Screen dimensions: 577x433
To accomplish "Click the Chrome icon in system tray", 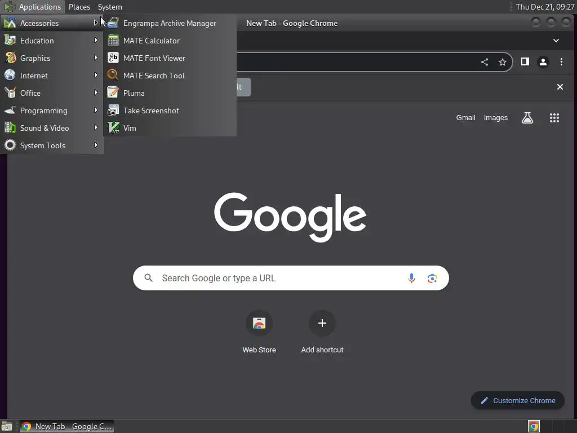I will 534,426.
